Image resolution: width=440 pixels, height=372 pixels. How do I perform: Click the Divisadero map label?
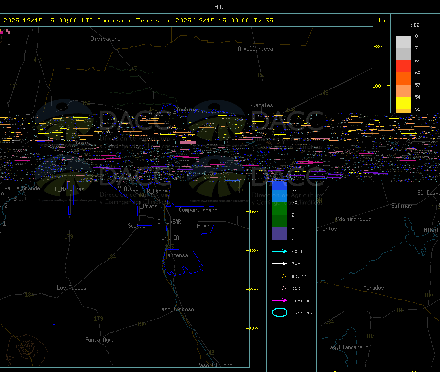pos(106,39)
